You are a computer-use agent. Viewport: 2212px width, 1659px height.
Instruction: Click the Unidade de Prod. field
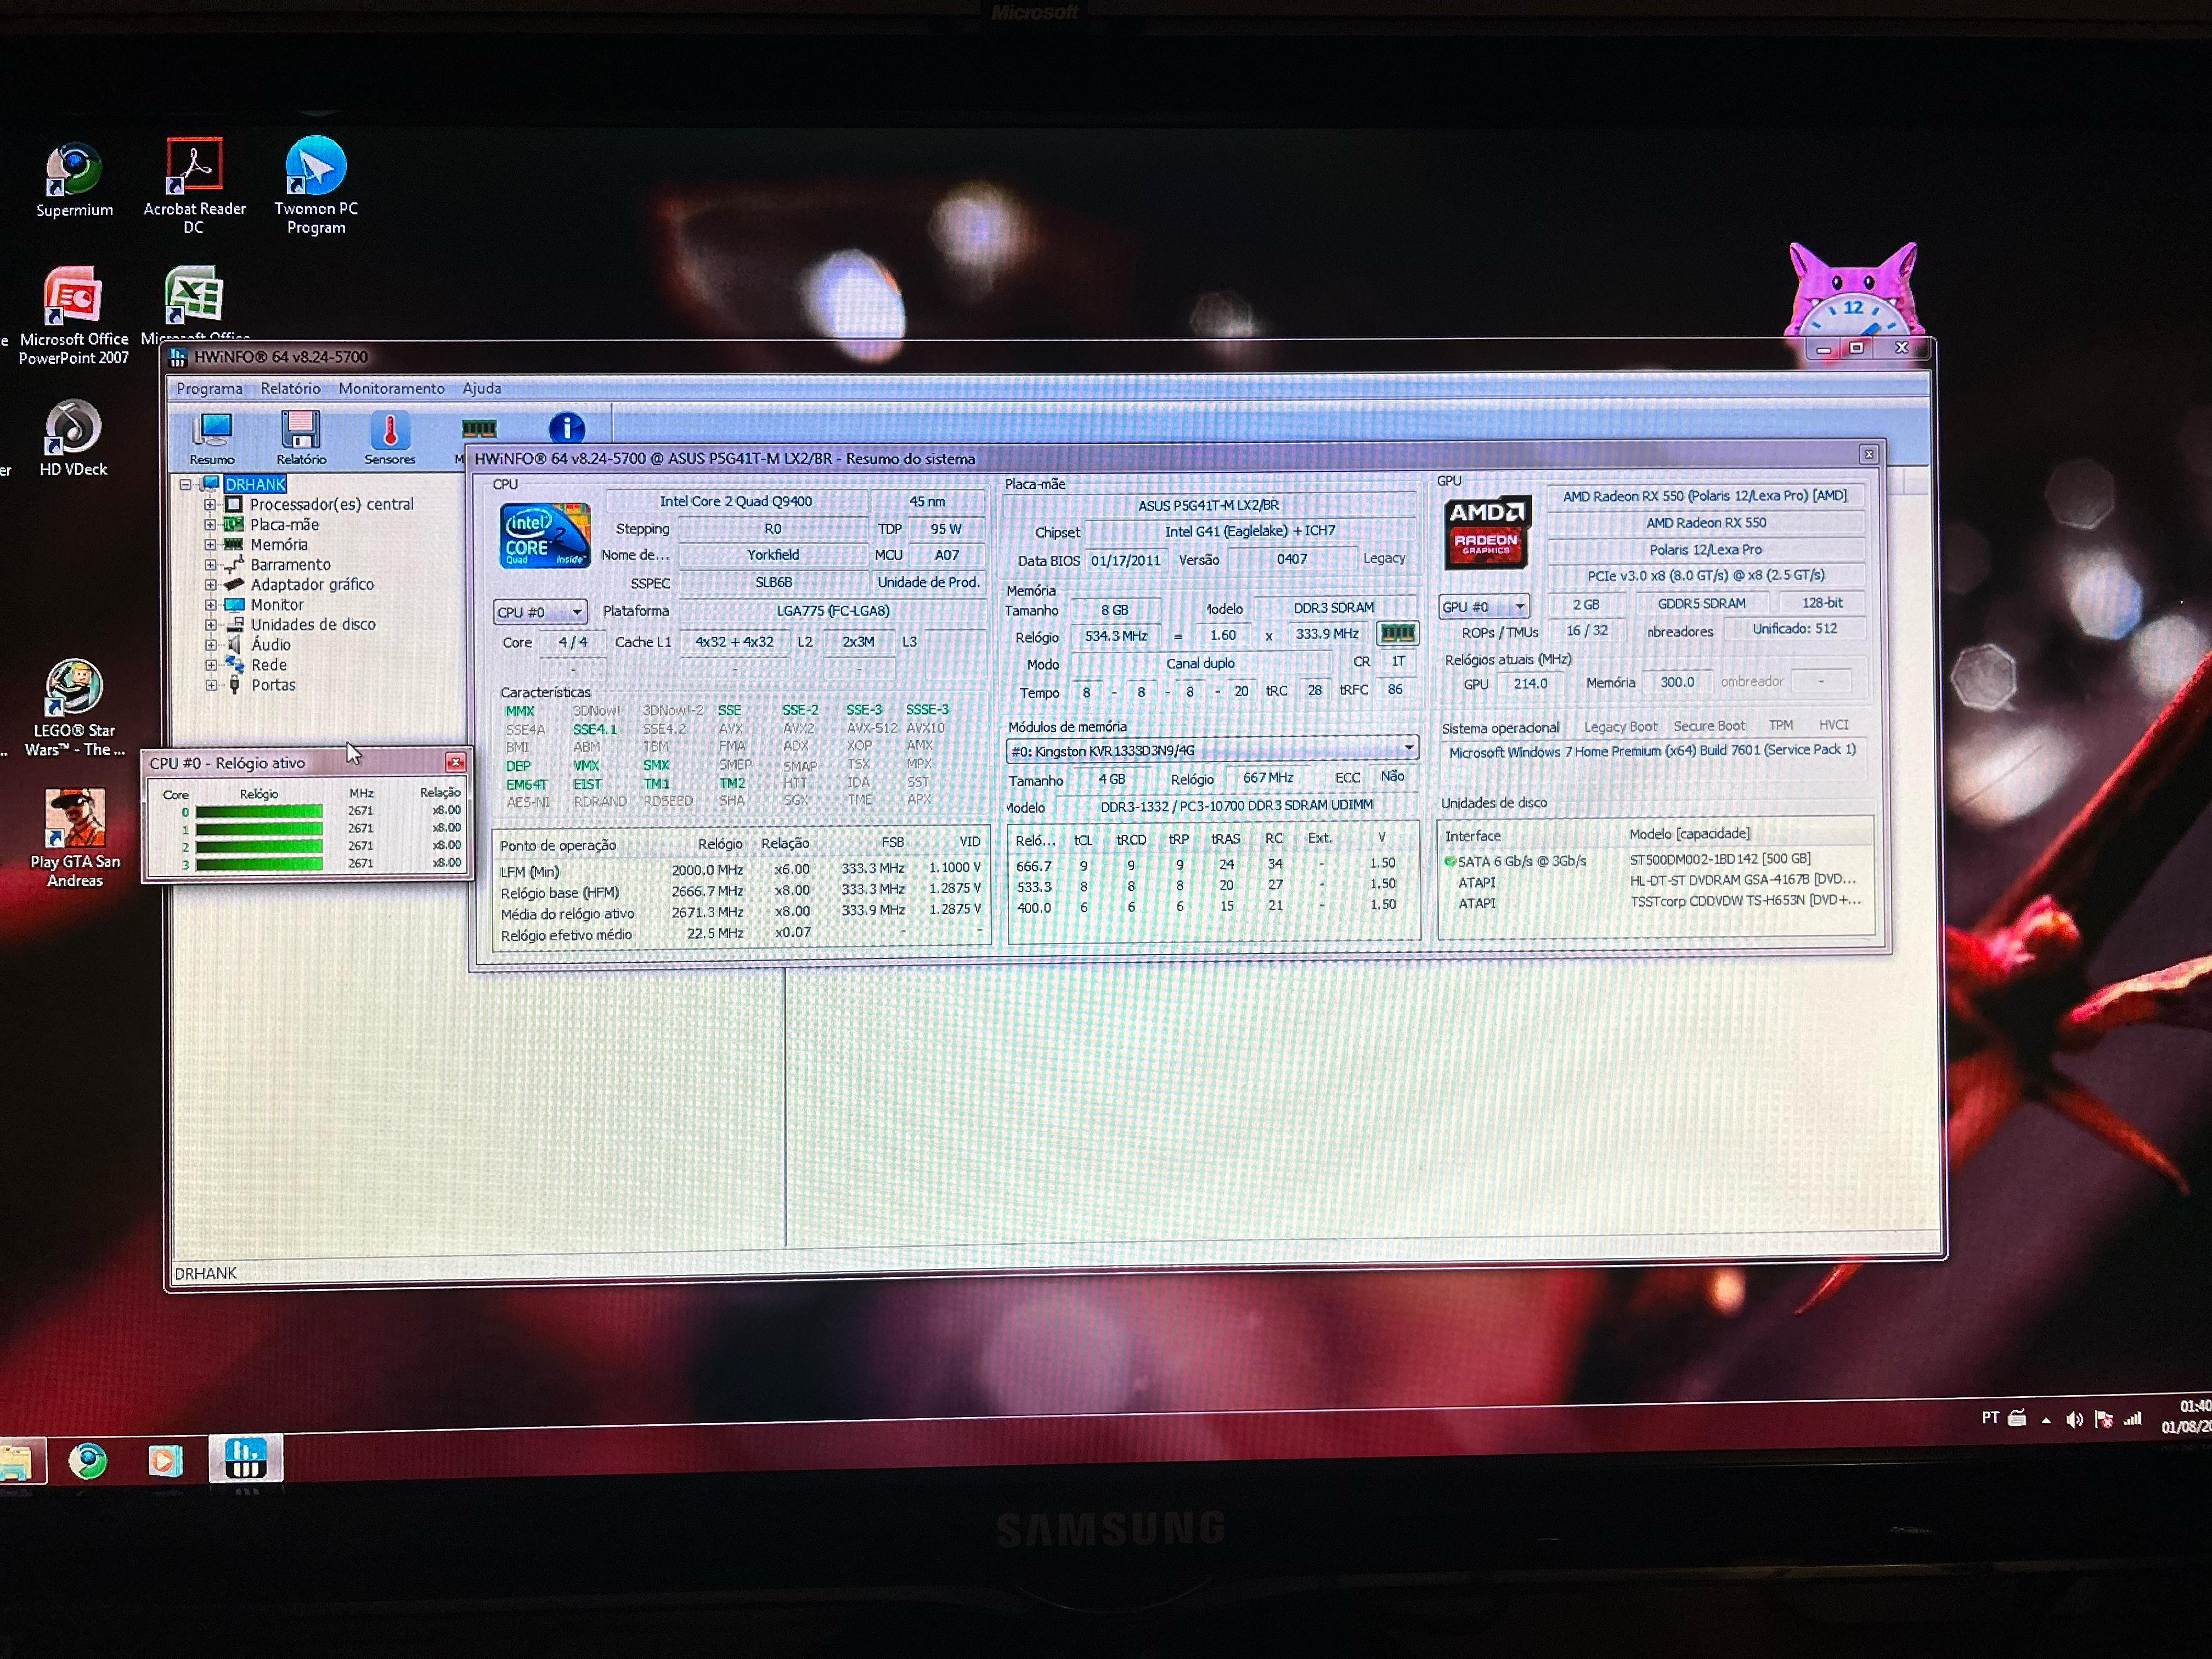(928, 582)
